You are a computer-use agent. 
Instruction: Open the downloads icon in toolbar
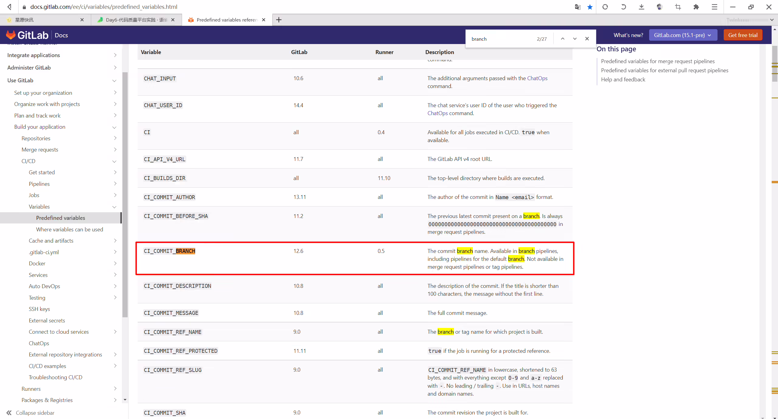[x=641, y=7]
